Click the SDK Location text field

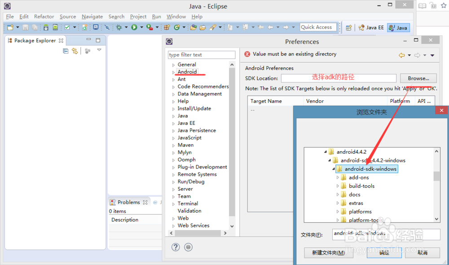coord(339,78)
